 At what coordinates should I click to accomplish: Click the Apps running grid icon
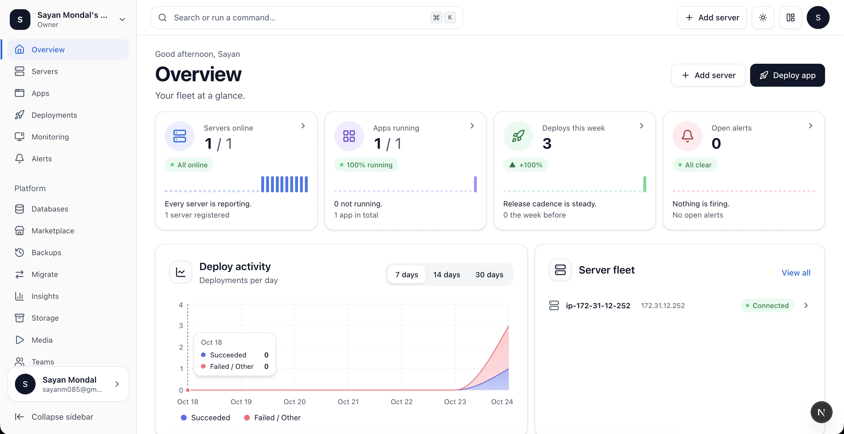tap(349, 136)
